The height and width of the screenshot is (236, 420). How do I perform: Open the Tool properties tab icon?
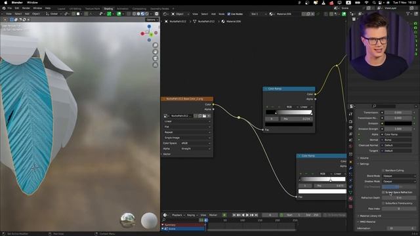click(x=350, y=114)
